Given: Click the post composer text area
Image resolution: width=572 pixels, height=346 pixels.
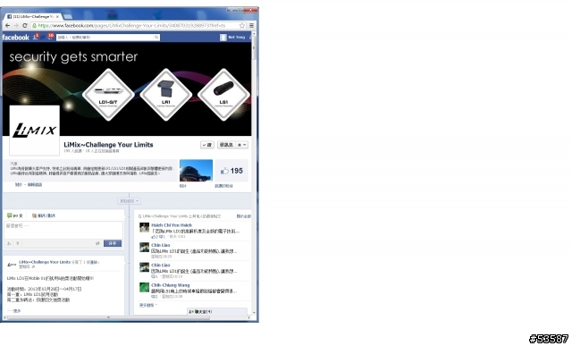Looking at the screenshot, I should (x=63, y=230).
